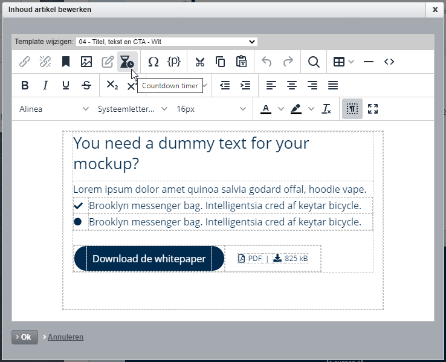
Task: Open the source code view
Action: 389,62
